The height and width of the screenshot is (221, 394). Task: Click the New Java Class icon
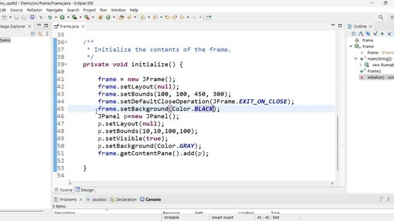pos(108,17)
